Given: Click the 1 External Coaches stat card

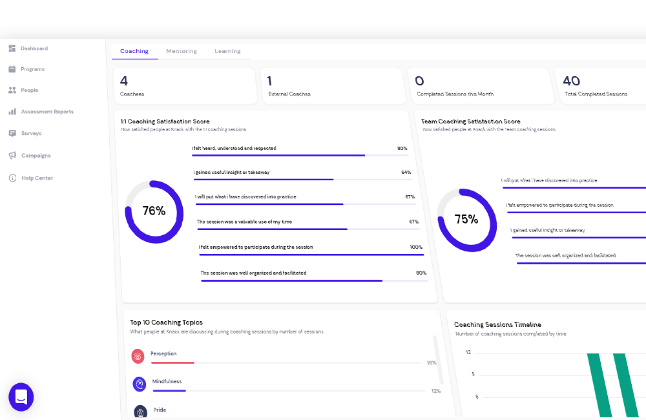Looking at the screenshot, I should pos(333,86).
